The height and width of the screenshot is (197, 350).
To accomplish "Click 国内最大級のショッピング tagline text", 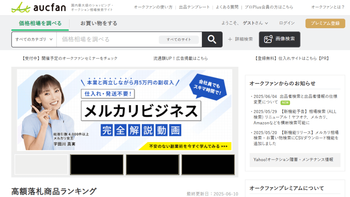I will 92,7.
